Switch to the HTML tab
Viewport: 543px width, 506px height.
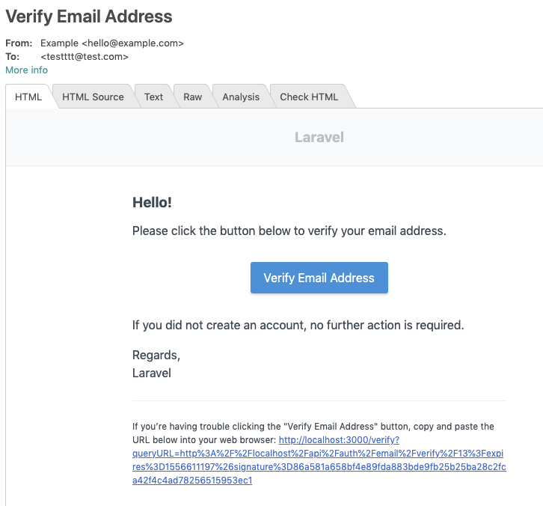pyautogui.click(x=28, y=97)
